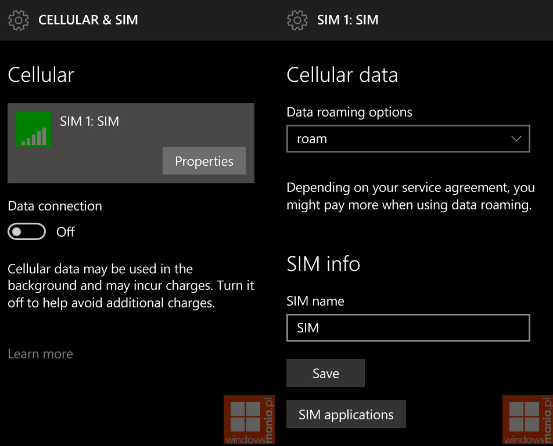Open Properties for SIM 1
This screenshot has height=446, width=553.
(x=204, y=161)
